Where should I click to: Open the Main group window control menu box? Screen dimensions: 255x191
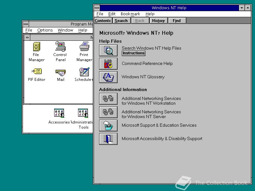pyautogui.click(x=27, y=38)
